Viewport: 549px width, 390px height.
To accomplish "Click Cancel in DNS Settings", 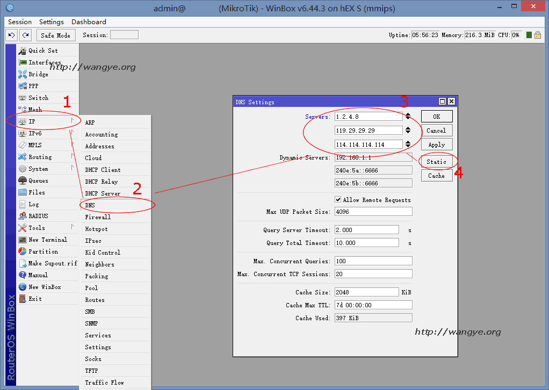I will pos(437,131).
